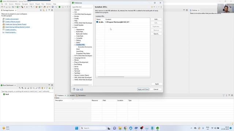Image resolution: width=234 pixels, height=131 pixels.
Task: Click the export preferences icon
Action: coord(82,89)
